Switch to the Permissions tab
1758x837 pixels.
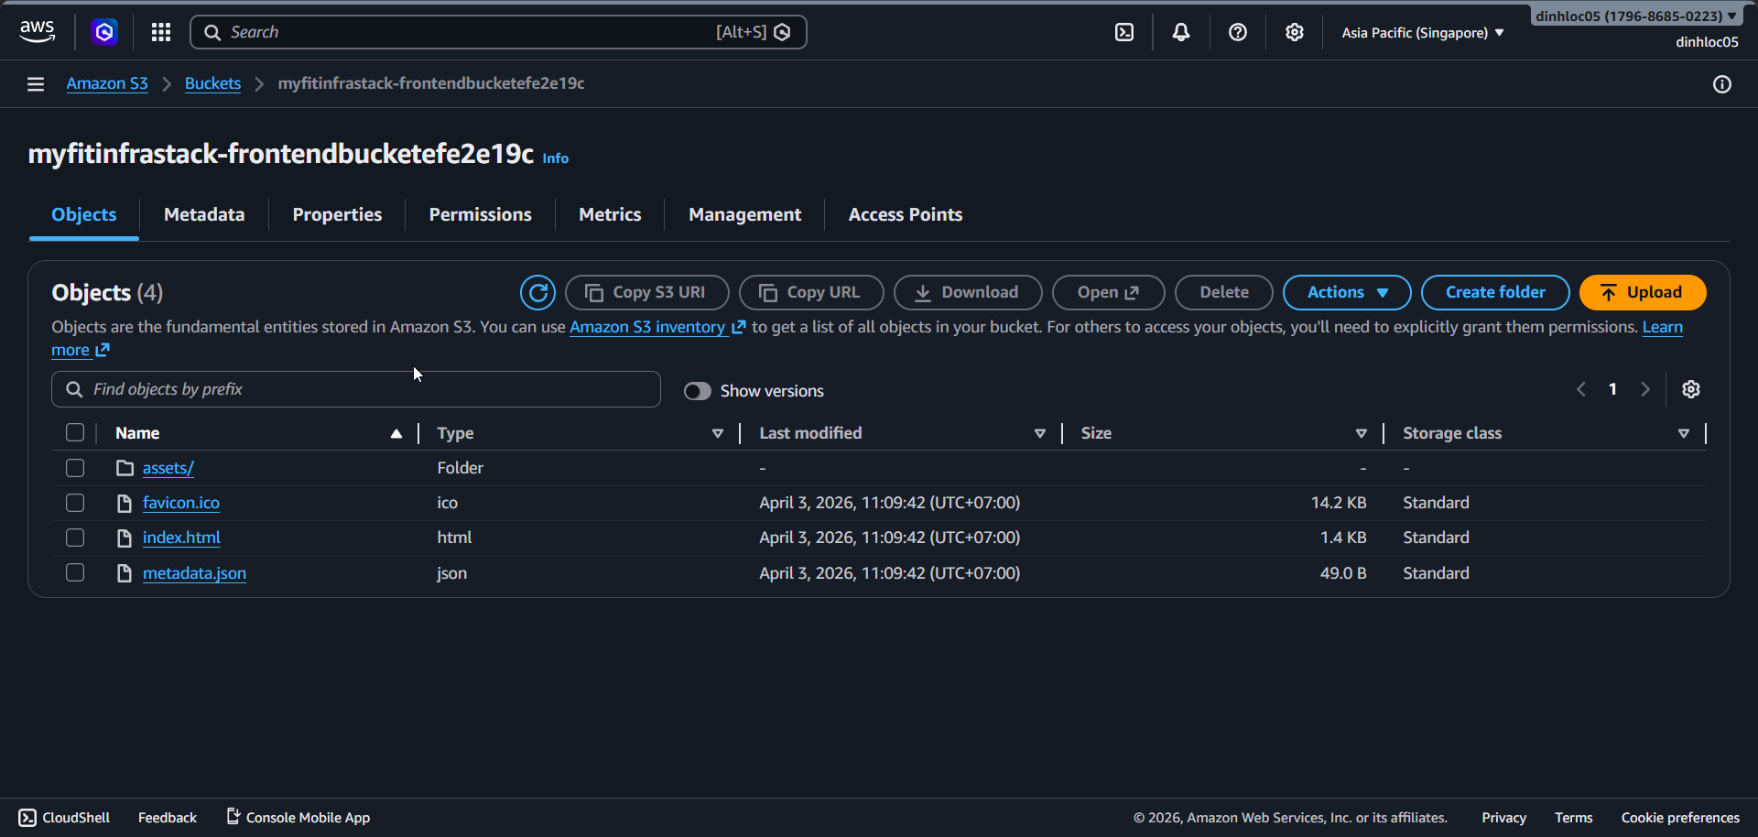coord(480,214)
